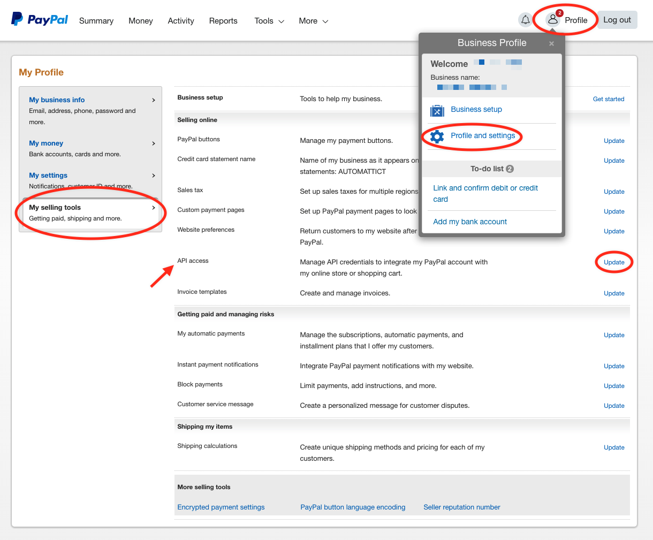Viewport: 653px width, 540px height.
Task: Open the notifications bell
Action: click(x=525, y=19)
